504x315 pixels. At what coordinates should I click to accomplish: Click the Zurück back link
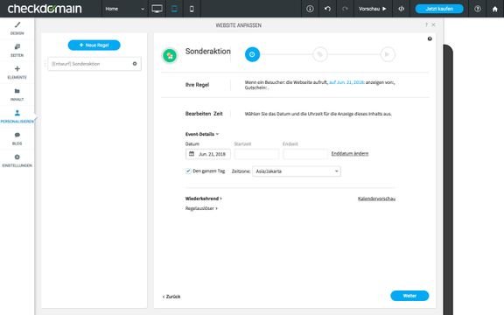click(x=171, y=297)
